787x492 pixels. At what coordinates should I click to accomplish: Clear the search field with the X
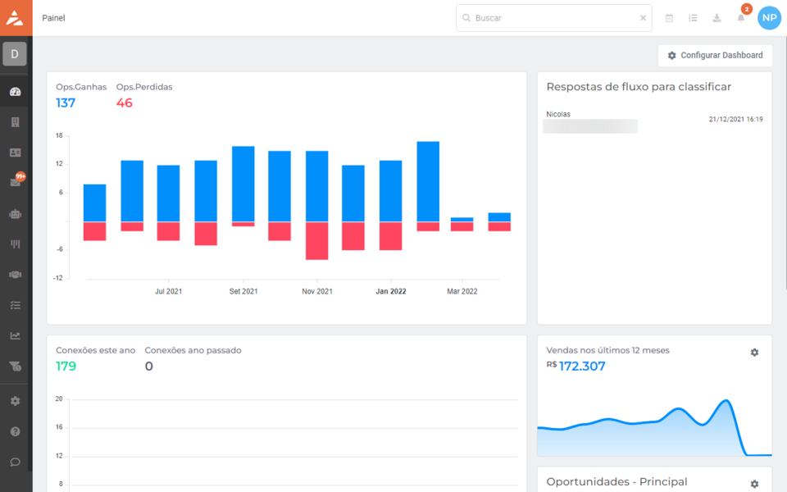[x=643, y=18]
